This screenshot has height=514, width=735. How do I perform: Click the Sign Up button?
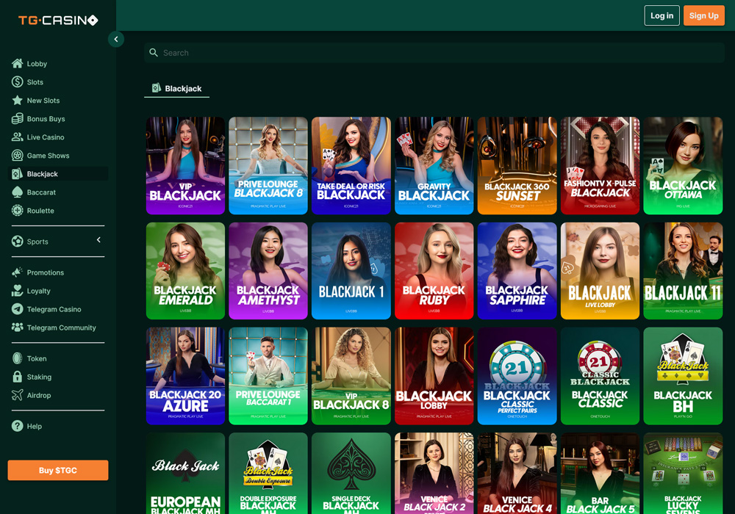(x=704, y=15)
